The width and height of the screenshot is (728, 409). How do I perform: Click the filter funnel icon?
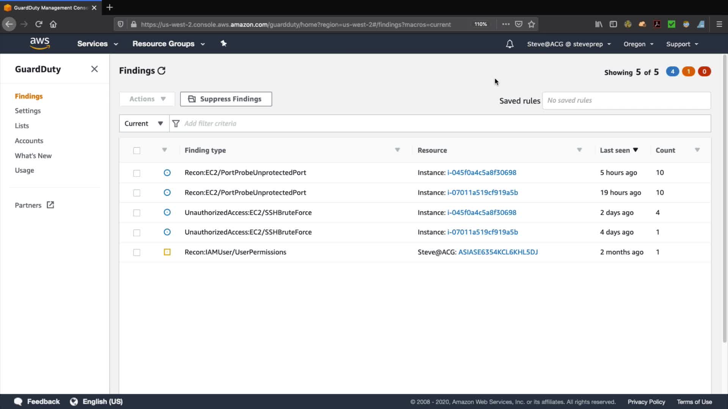coord(176,123)
